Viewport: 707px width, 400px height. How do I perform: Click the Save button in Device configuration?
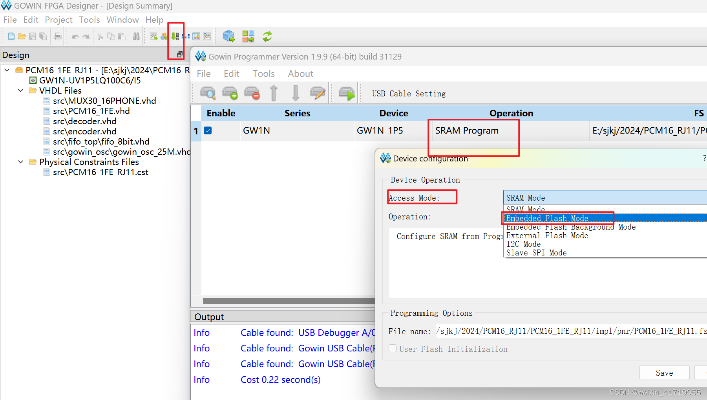(664, 373)
